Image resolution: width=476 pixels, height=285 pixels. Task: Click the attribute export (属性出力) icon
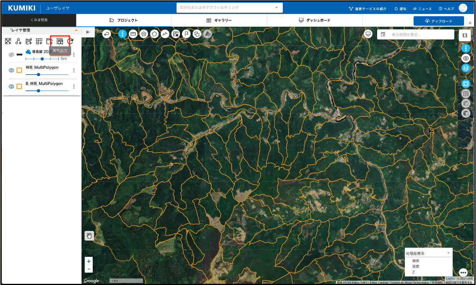60,42
